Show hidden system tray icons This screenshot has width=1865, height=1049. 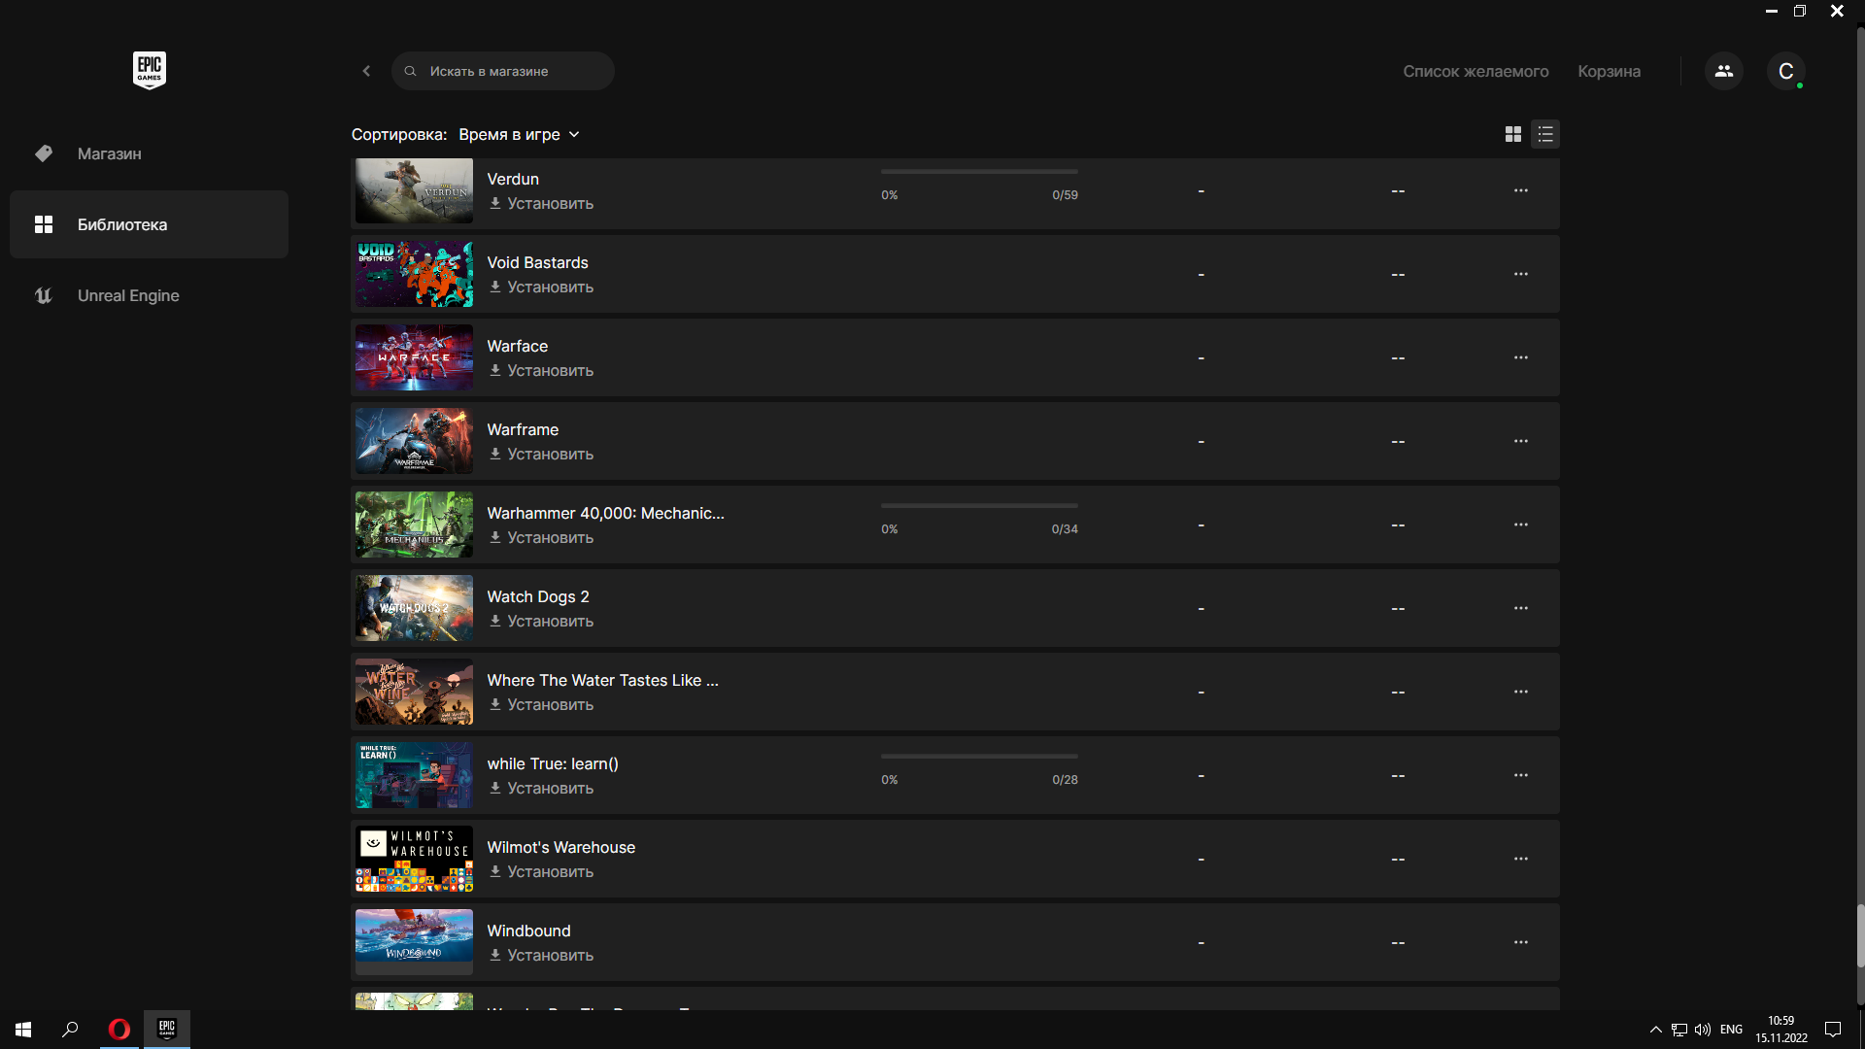(1655, 1030)
